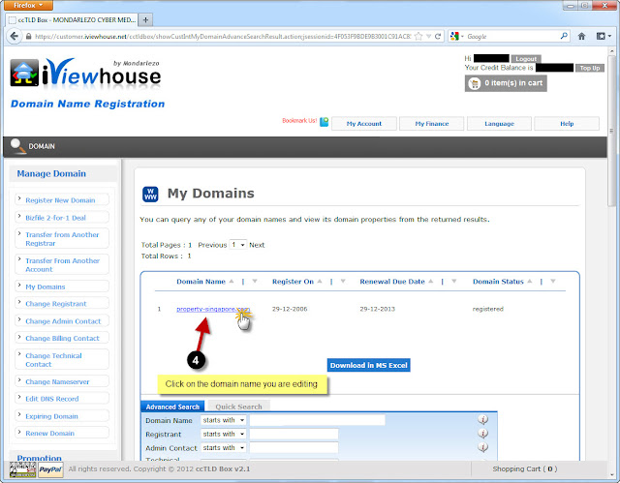
Task: Click Change Technical Contact link
Action: pos(53,360)
